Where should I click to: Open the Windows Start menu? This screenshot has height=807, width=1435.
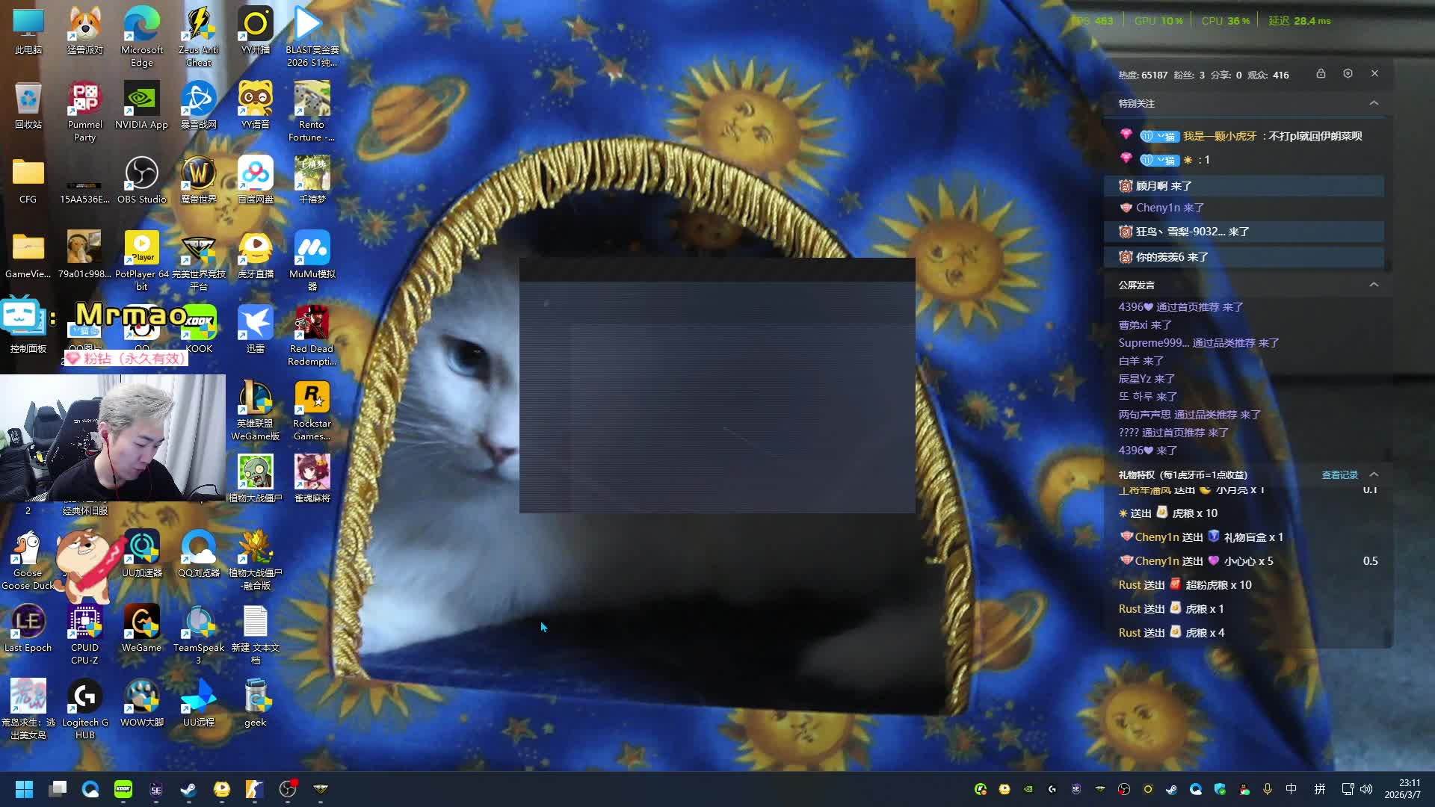coord(24,789)
